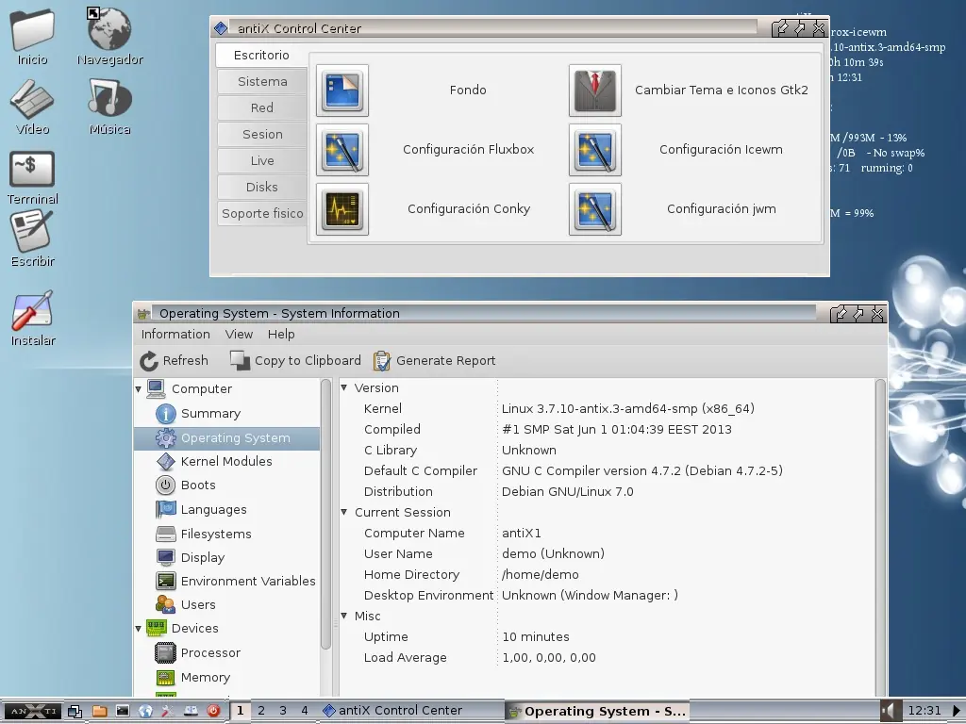Open file manager from taskbar folder icon
Viewport: 966px width, 724px height.
pos(99,711)
